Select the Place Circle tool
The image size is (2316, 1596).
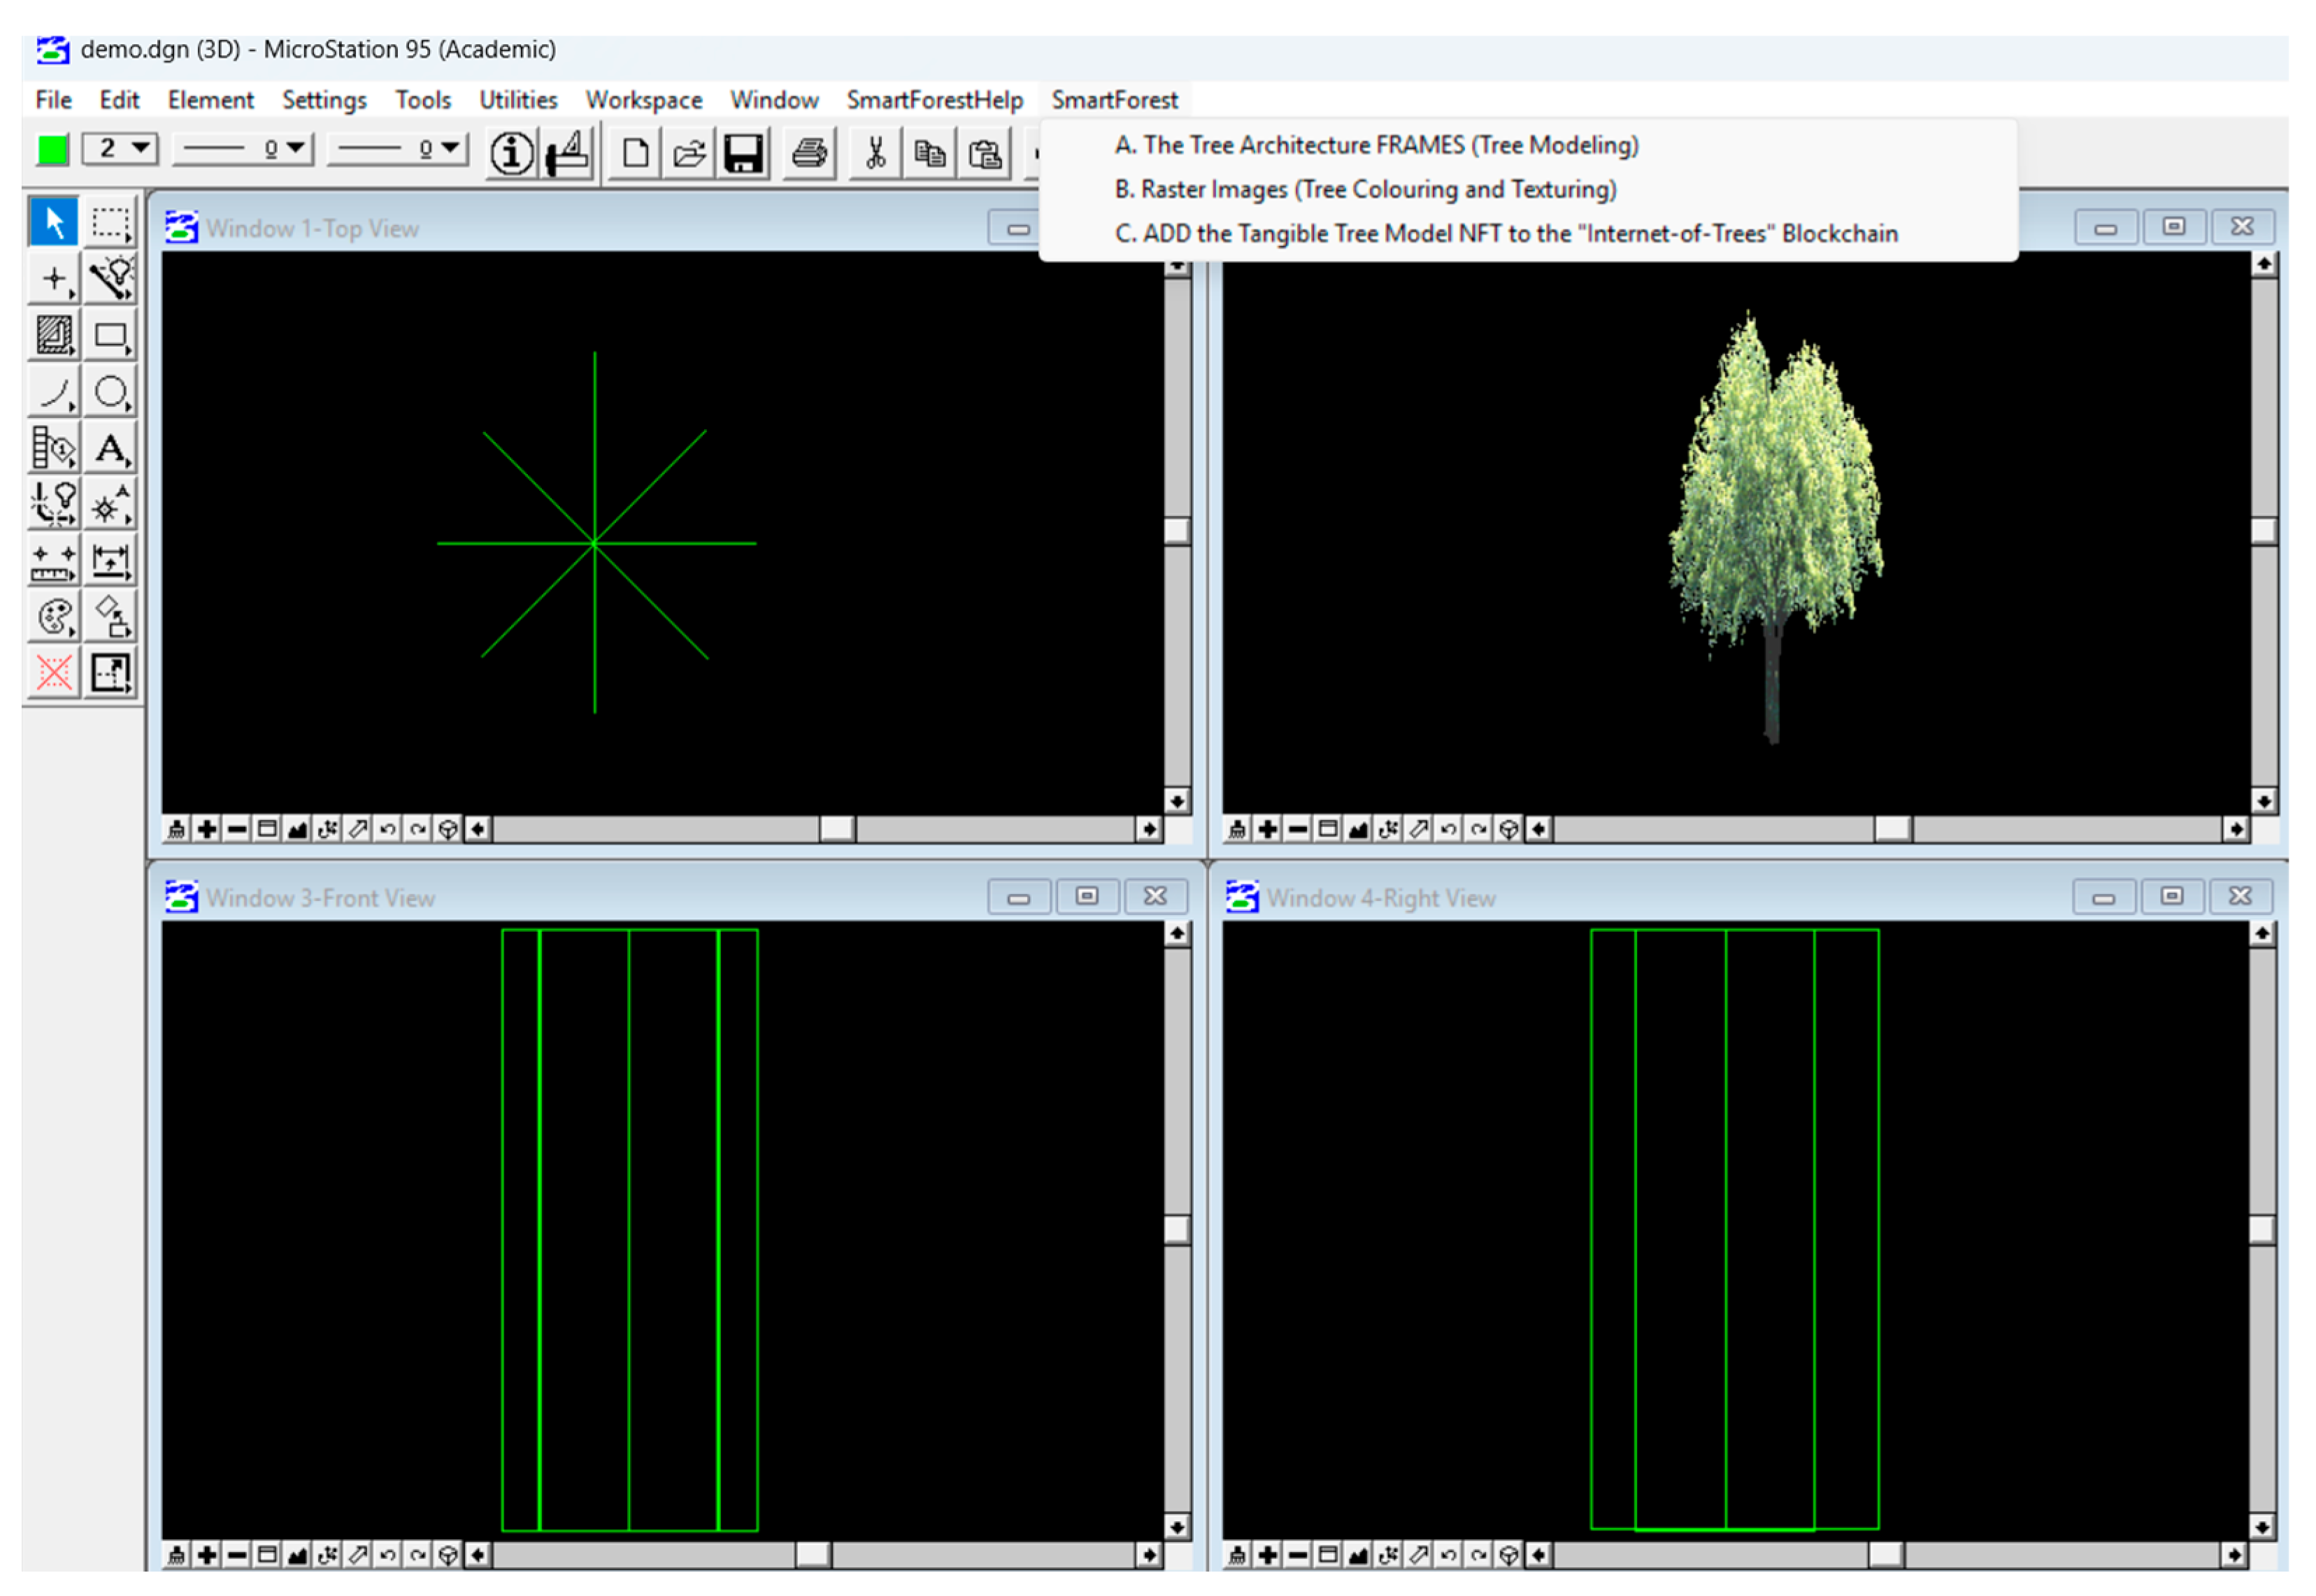[110, 393]
